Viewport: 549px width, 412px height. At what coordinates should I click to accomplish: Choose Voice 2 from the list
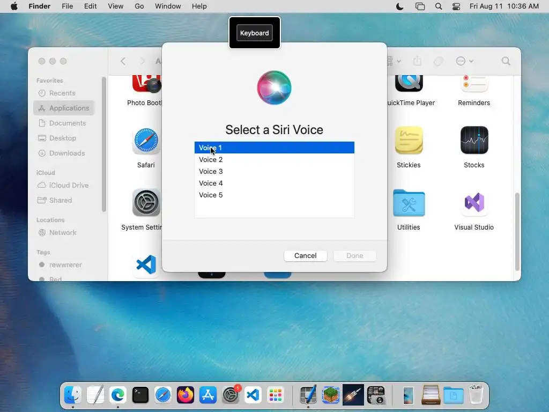tap(274, 159)
